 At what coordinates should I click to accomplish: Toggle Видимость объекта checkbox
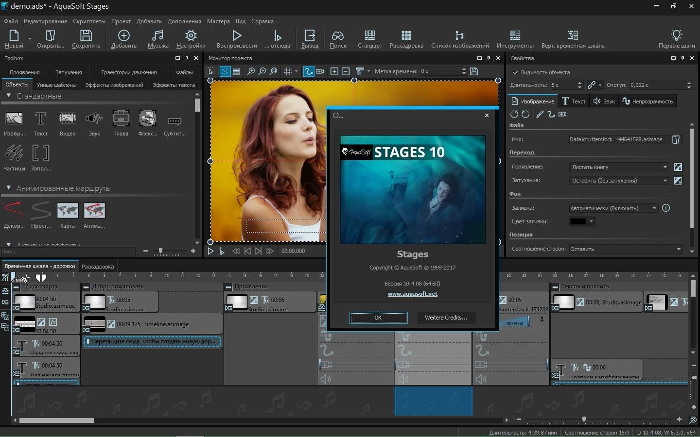pyautogui.click(x=516, y=72)
